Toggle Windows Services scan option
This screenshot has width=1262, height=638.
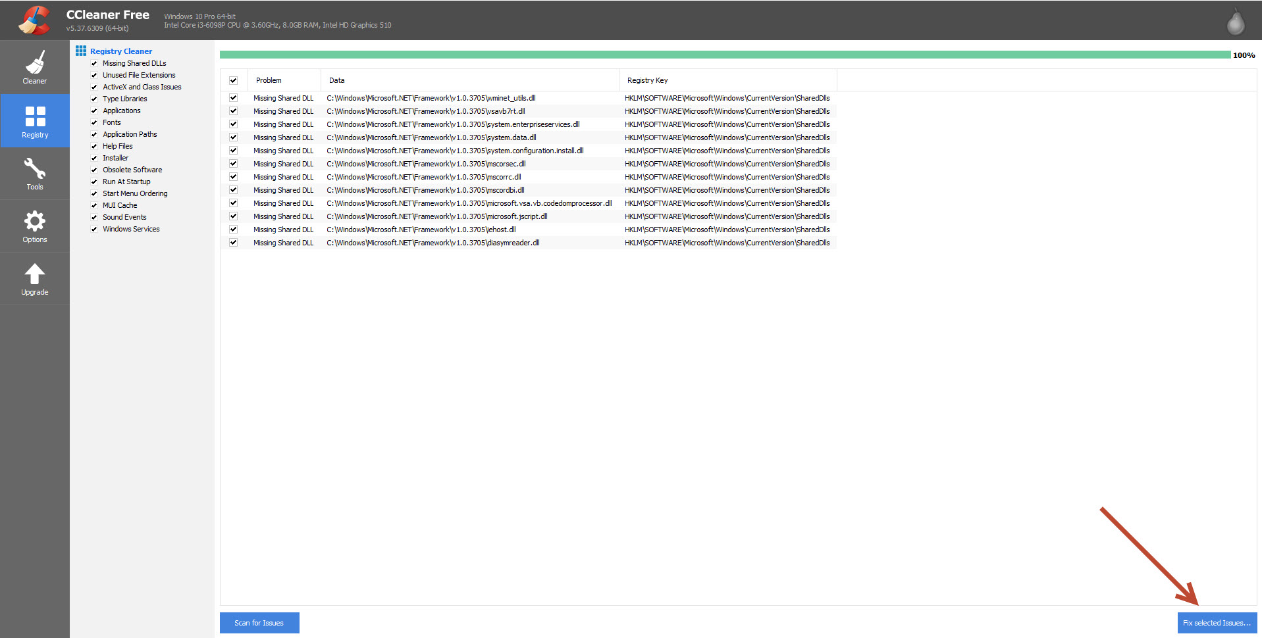(x=94, y=229)
